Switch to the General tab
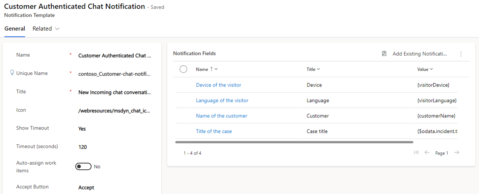The height and width of the screenshot is (194, 479). (15, 29)
